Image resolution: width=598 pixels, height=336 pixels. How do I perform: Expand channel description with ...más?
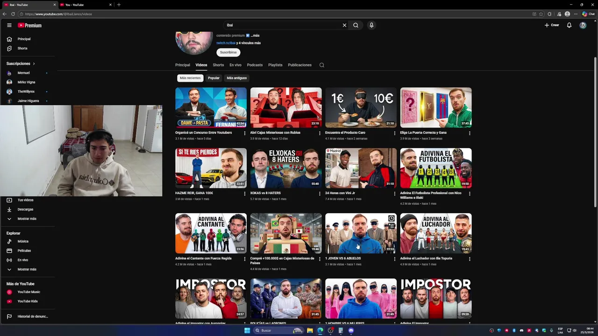(x=255, y=35)
